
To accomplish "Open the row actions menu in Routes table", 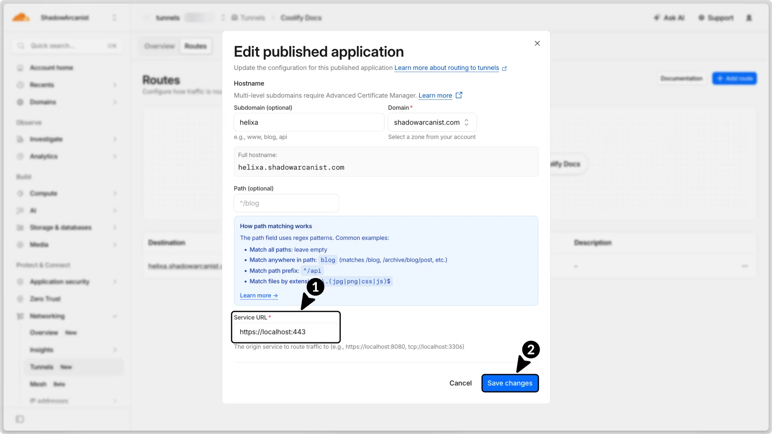I will [745, 266].
